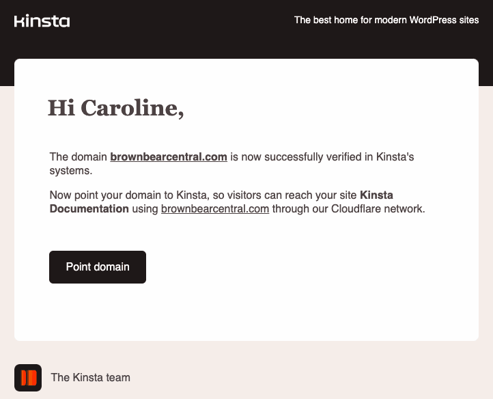Image resolution: width=493 pixels, height=399 pixels.
Task: Open the bold brownbearcentral.com link
Action: click(x=169, y=157)
